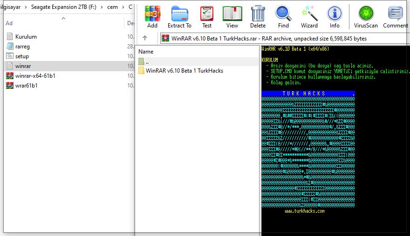
Task: Sort Explorer files by Ad column
Action: (9, 23)
